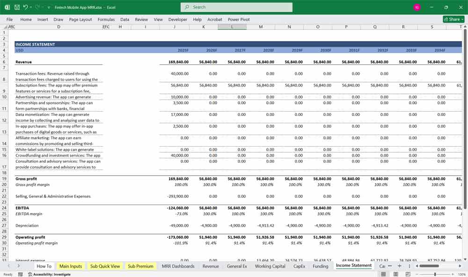Click the Undo arrow icon
The image size is (468, 277).
tap(26, 7)
